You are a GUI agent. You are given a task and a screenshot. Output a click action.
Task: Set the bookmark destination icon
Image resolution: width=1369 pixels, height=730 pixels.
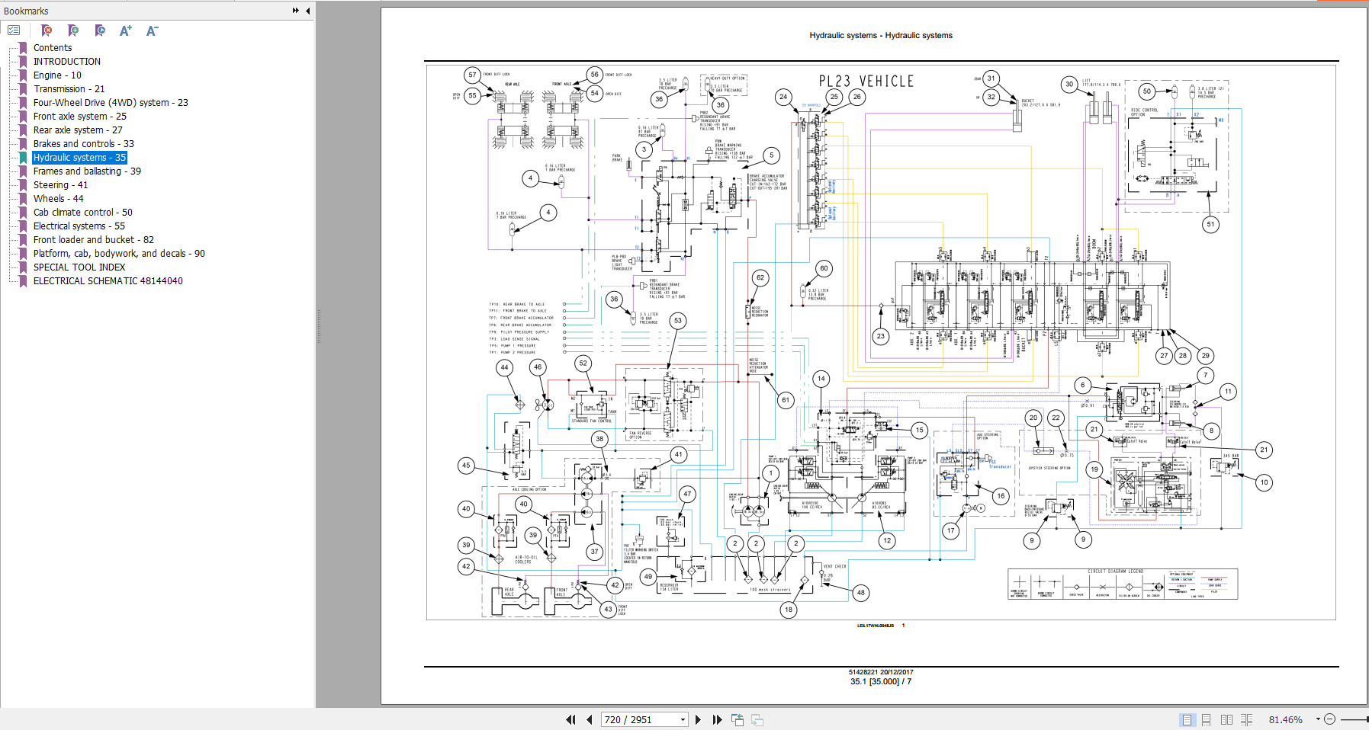pyautogui.click(x=100, y=30)
